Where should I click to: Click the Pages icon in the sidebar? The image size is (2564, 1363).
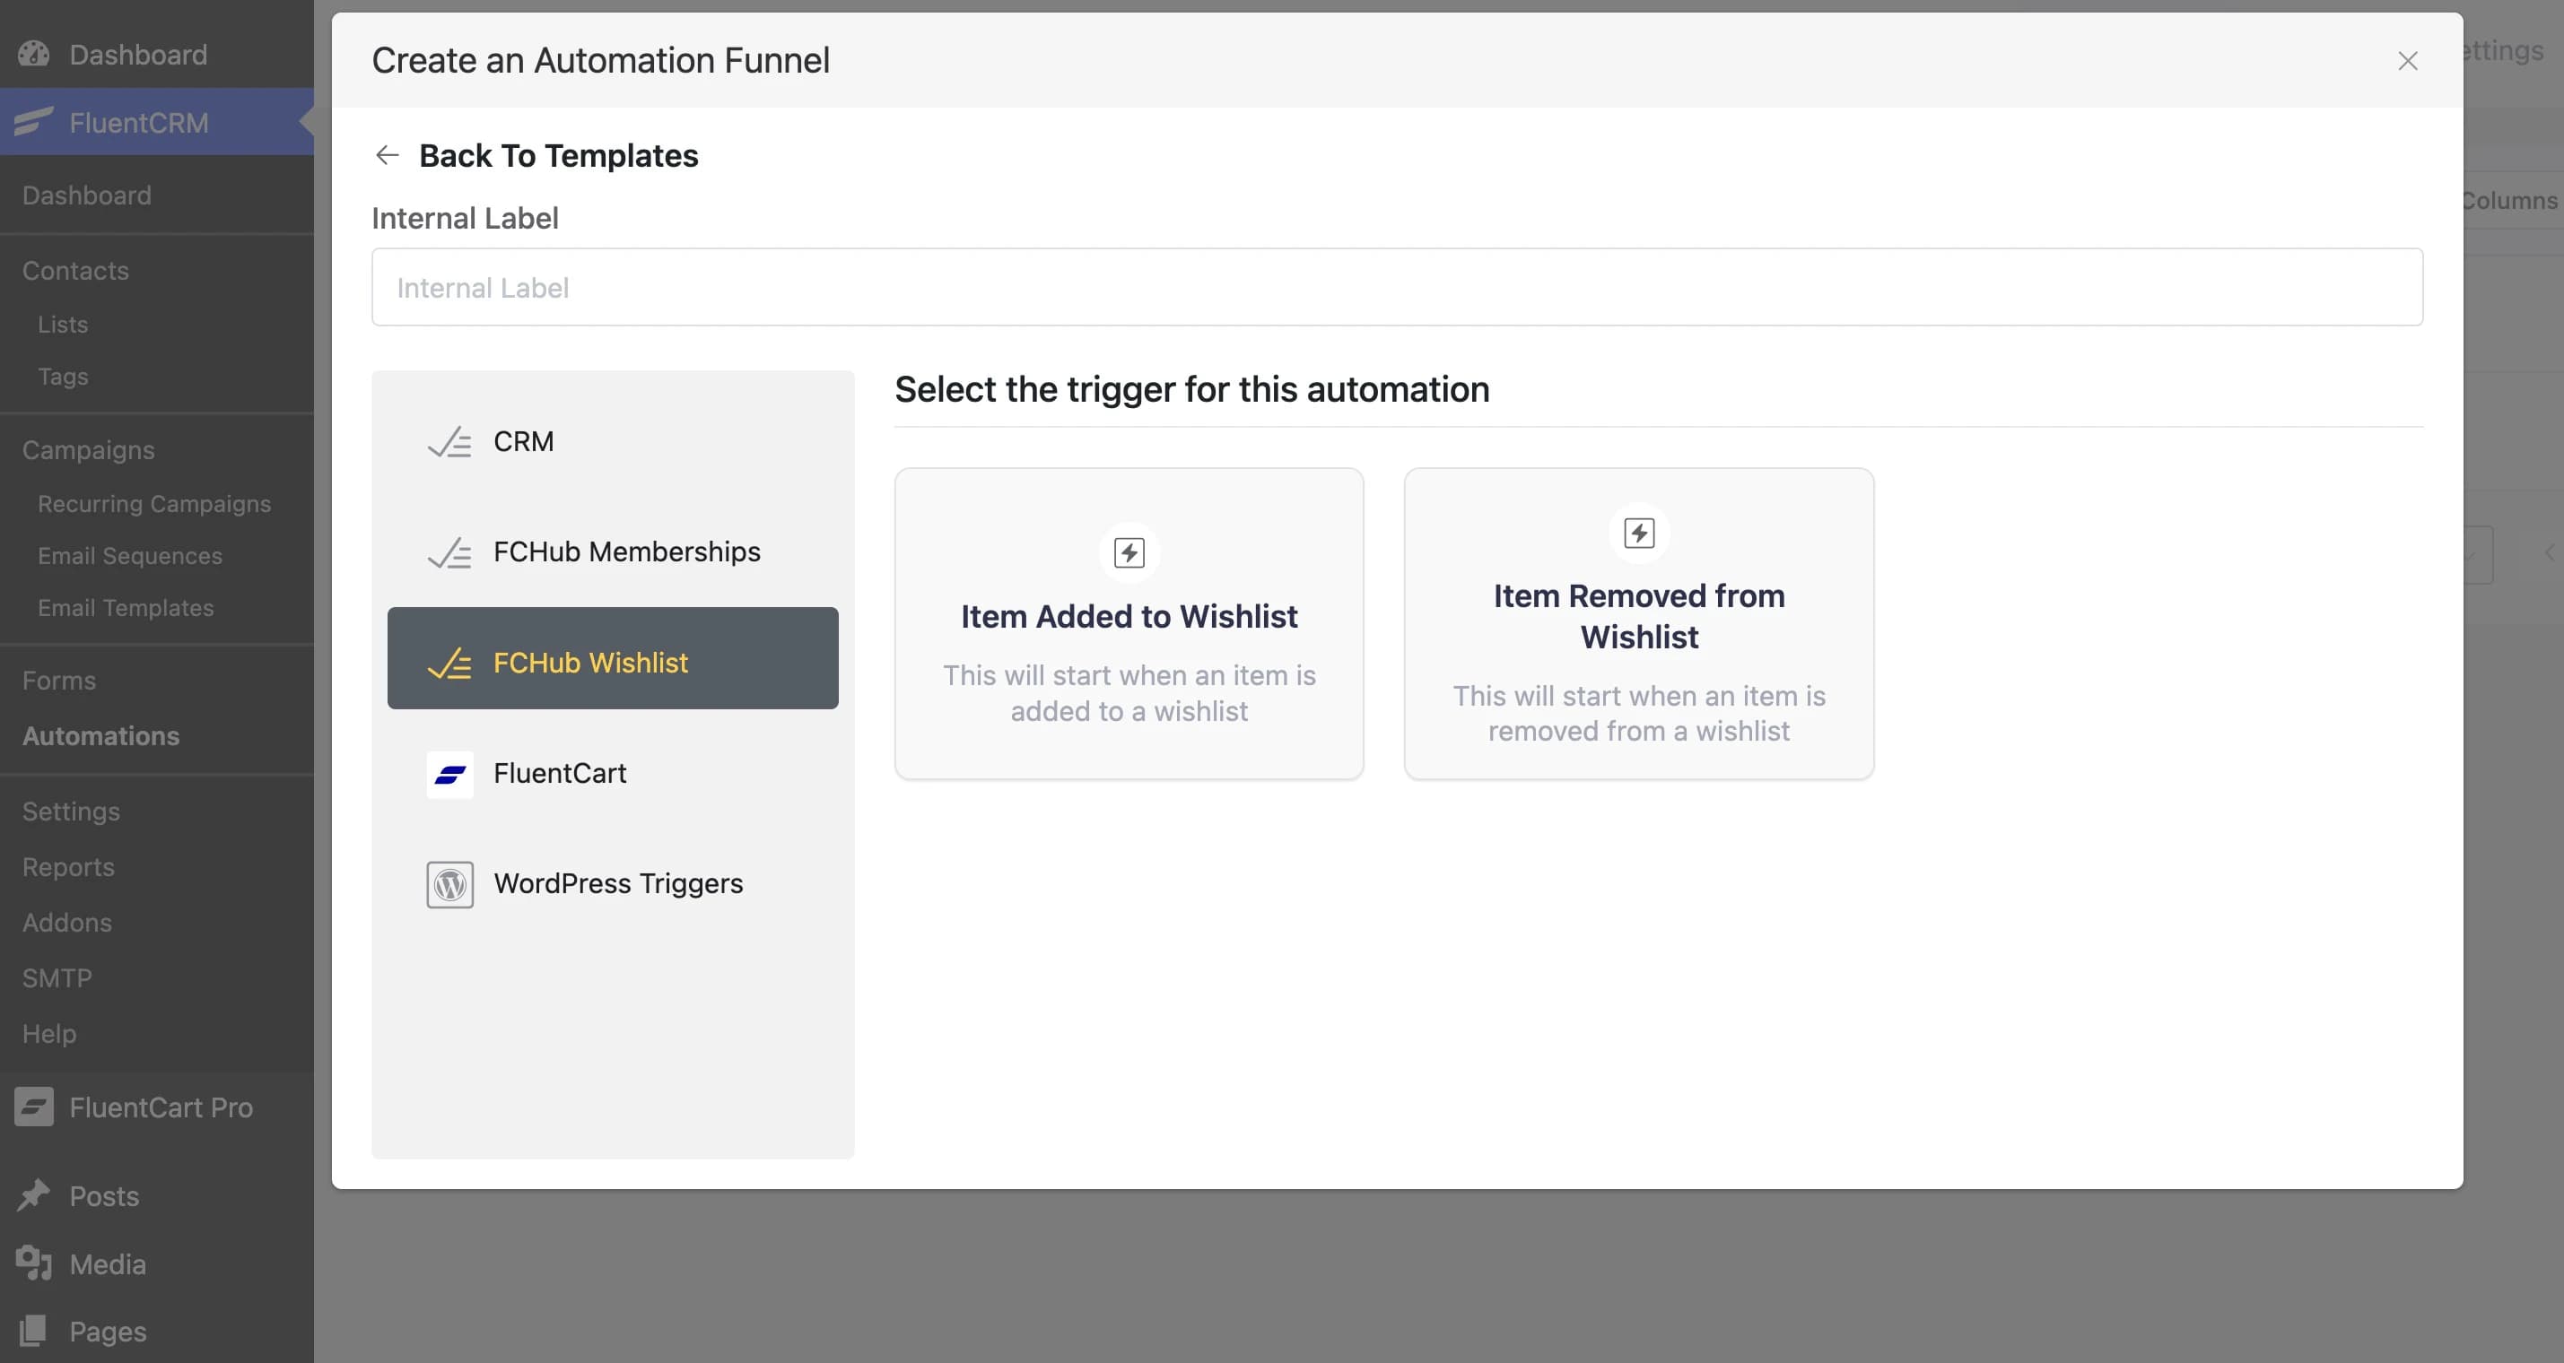pos(33,1330)
